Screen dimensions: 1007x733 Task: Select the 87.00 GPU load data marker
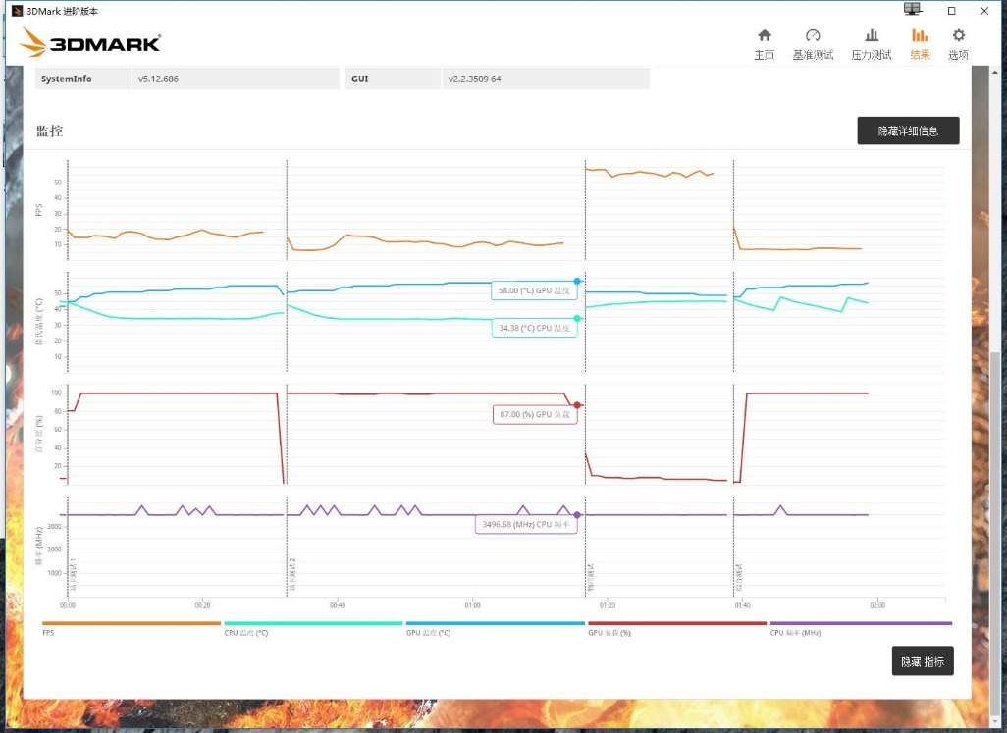pos(577,403)
